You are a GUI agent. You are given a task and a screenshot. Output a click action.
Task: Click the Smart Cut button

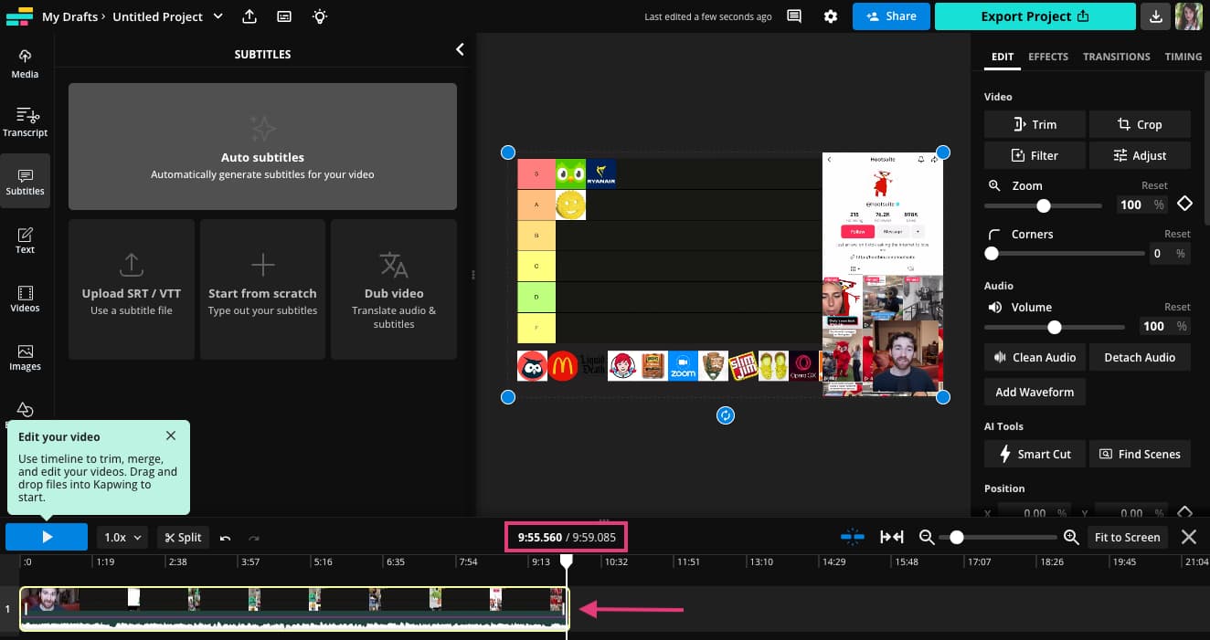tap(1035, 454)
